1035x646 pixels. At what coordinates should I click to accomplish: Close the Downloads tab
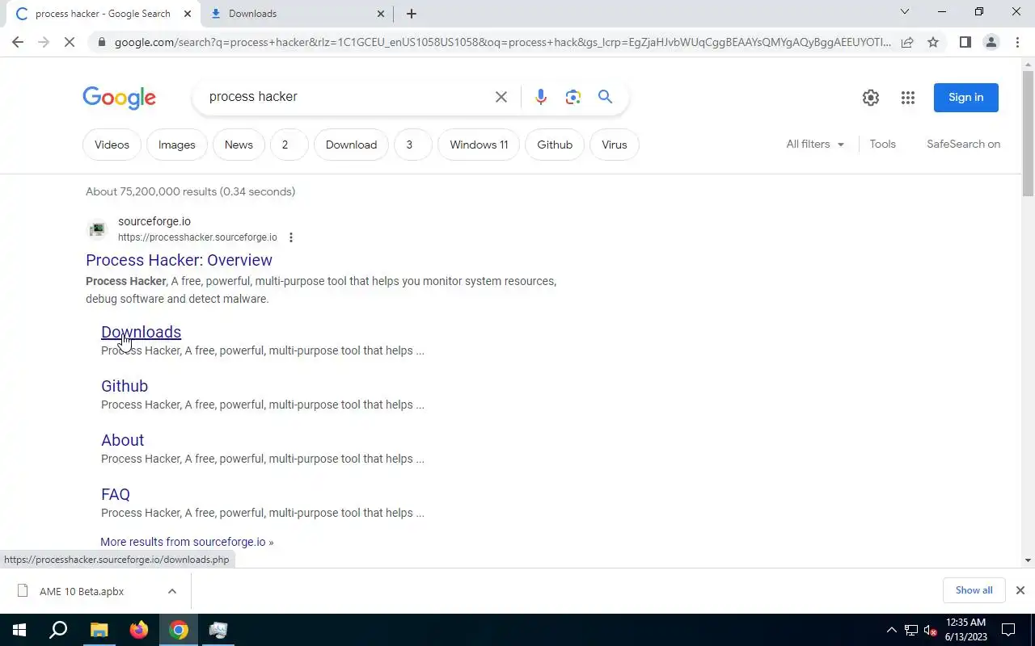pyautogui.click(x=381, y=14)
